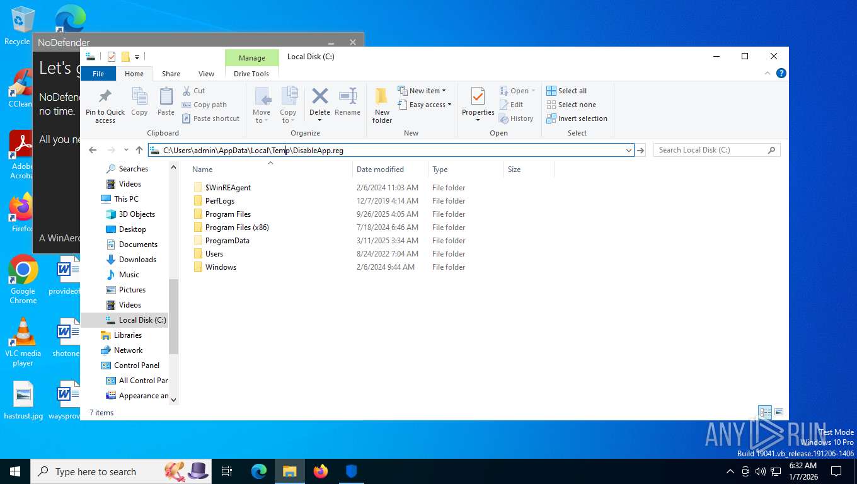Open Google Chrome desktop shortcut
Screen dimensions: 857x484
tap(23, 279)
